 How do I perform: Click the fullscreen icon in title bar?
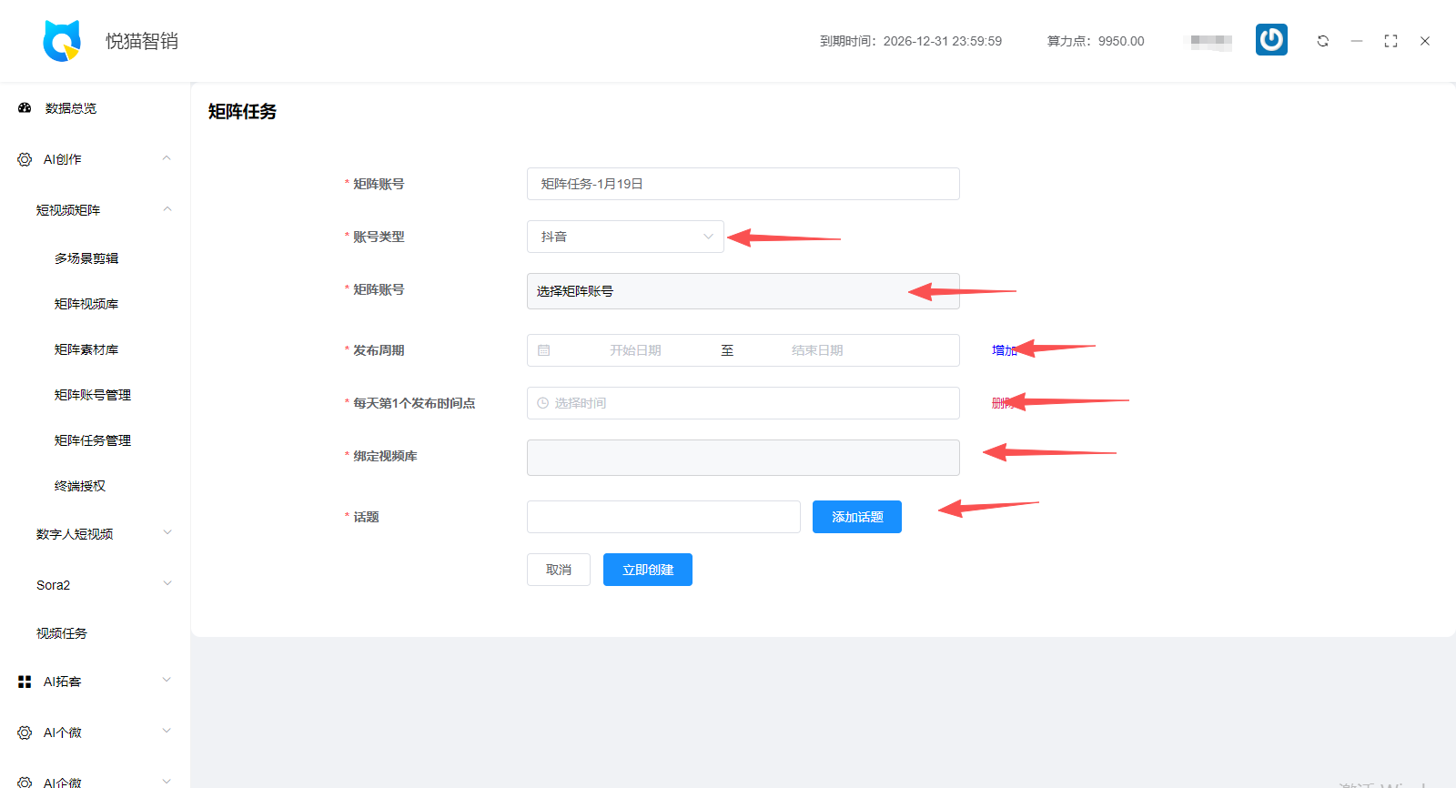pos(1390,41)
